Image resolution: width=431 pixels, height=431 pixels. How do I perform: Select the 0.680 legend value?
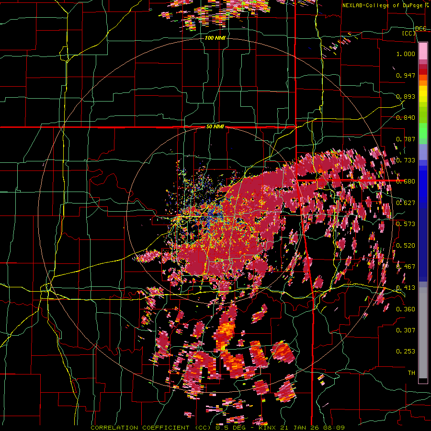coord(406,181)
